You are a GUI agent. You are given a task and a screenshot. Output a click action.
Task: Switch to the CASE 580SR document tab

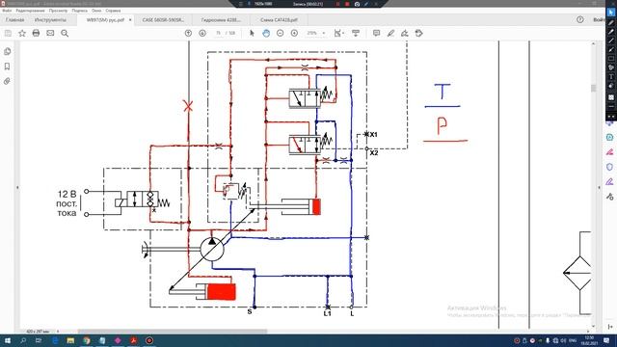pyautogui.click(x=163, y=19)
